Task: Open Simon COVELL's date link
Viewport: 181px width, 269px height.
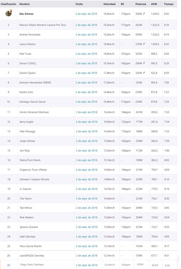Action: click(86, 63)
